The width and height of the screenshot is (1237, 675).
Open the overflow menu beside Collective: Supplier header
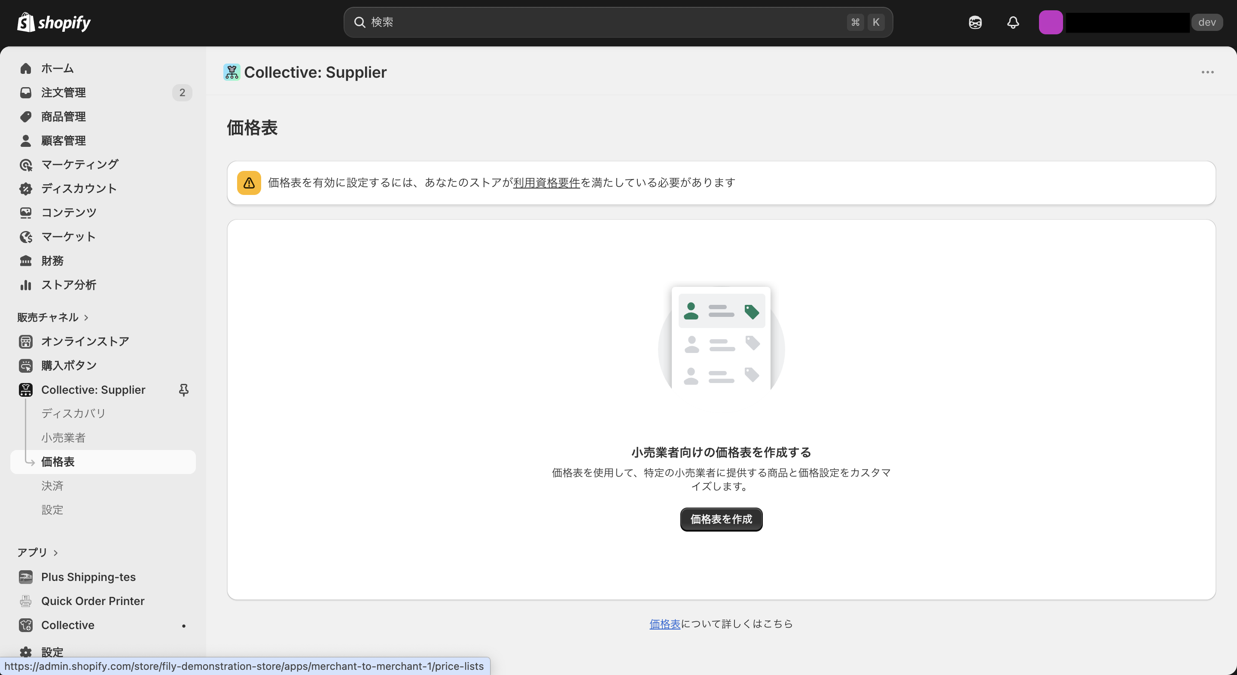pyautogui.click(x=1208, y=72)
